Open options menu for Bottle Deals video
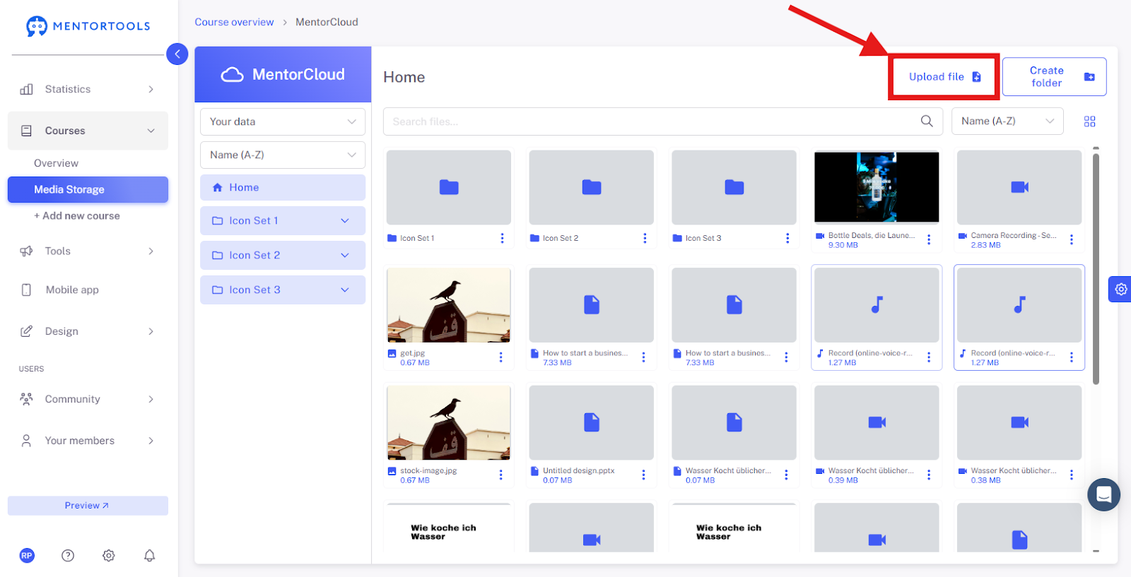The width and height of the screenshot is (1131, 577). pos(929,240)
